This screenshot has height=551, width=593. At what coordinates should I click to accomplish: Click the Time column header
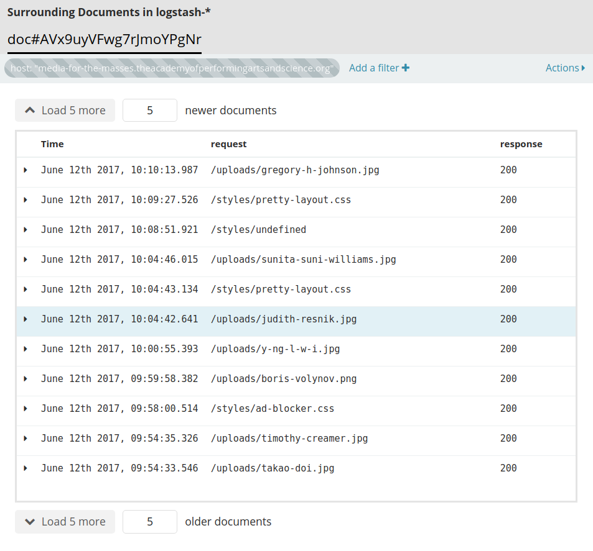coord(52,144)
